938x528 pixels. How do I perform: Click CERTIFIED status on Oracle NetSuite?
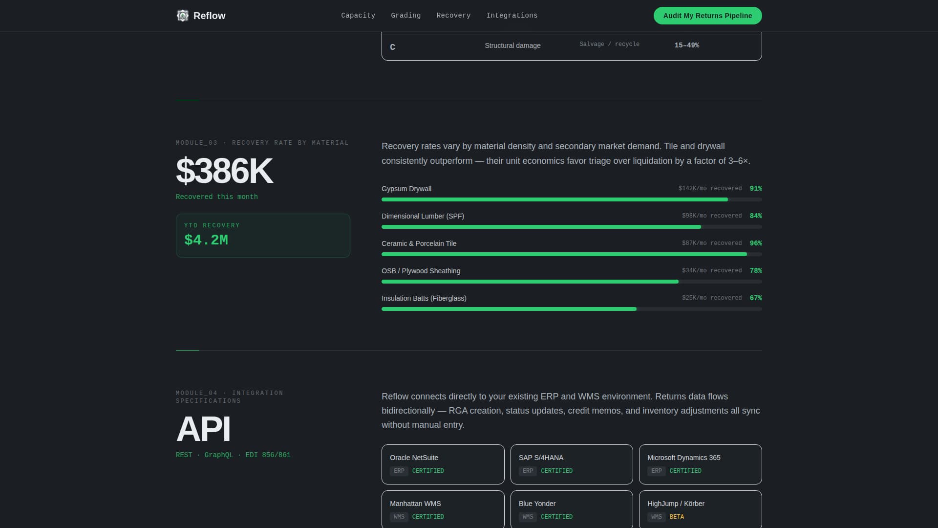tap(428, 471)
